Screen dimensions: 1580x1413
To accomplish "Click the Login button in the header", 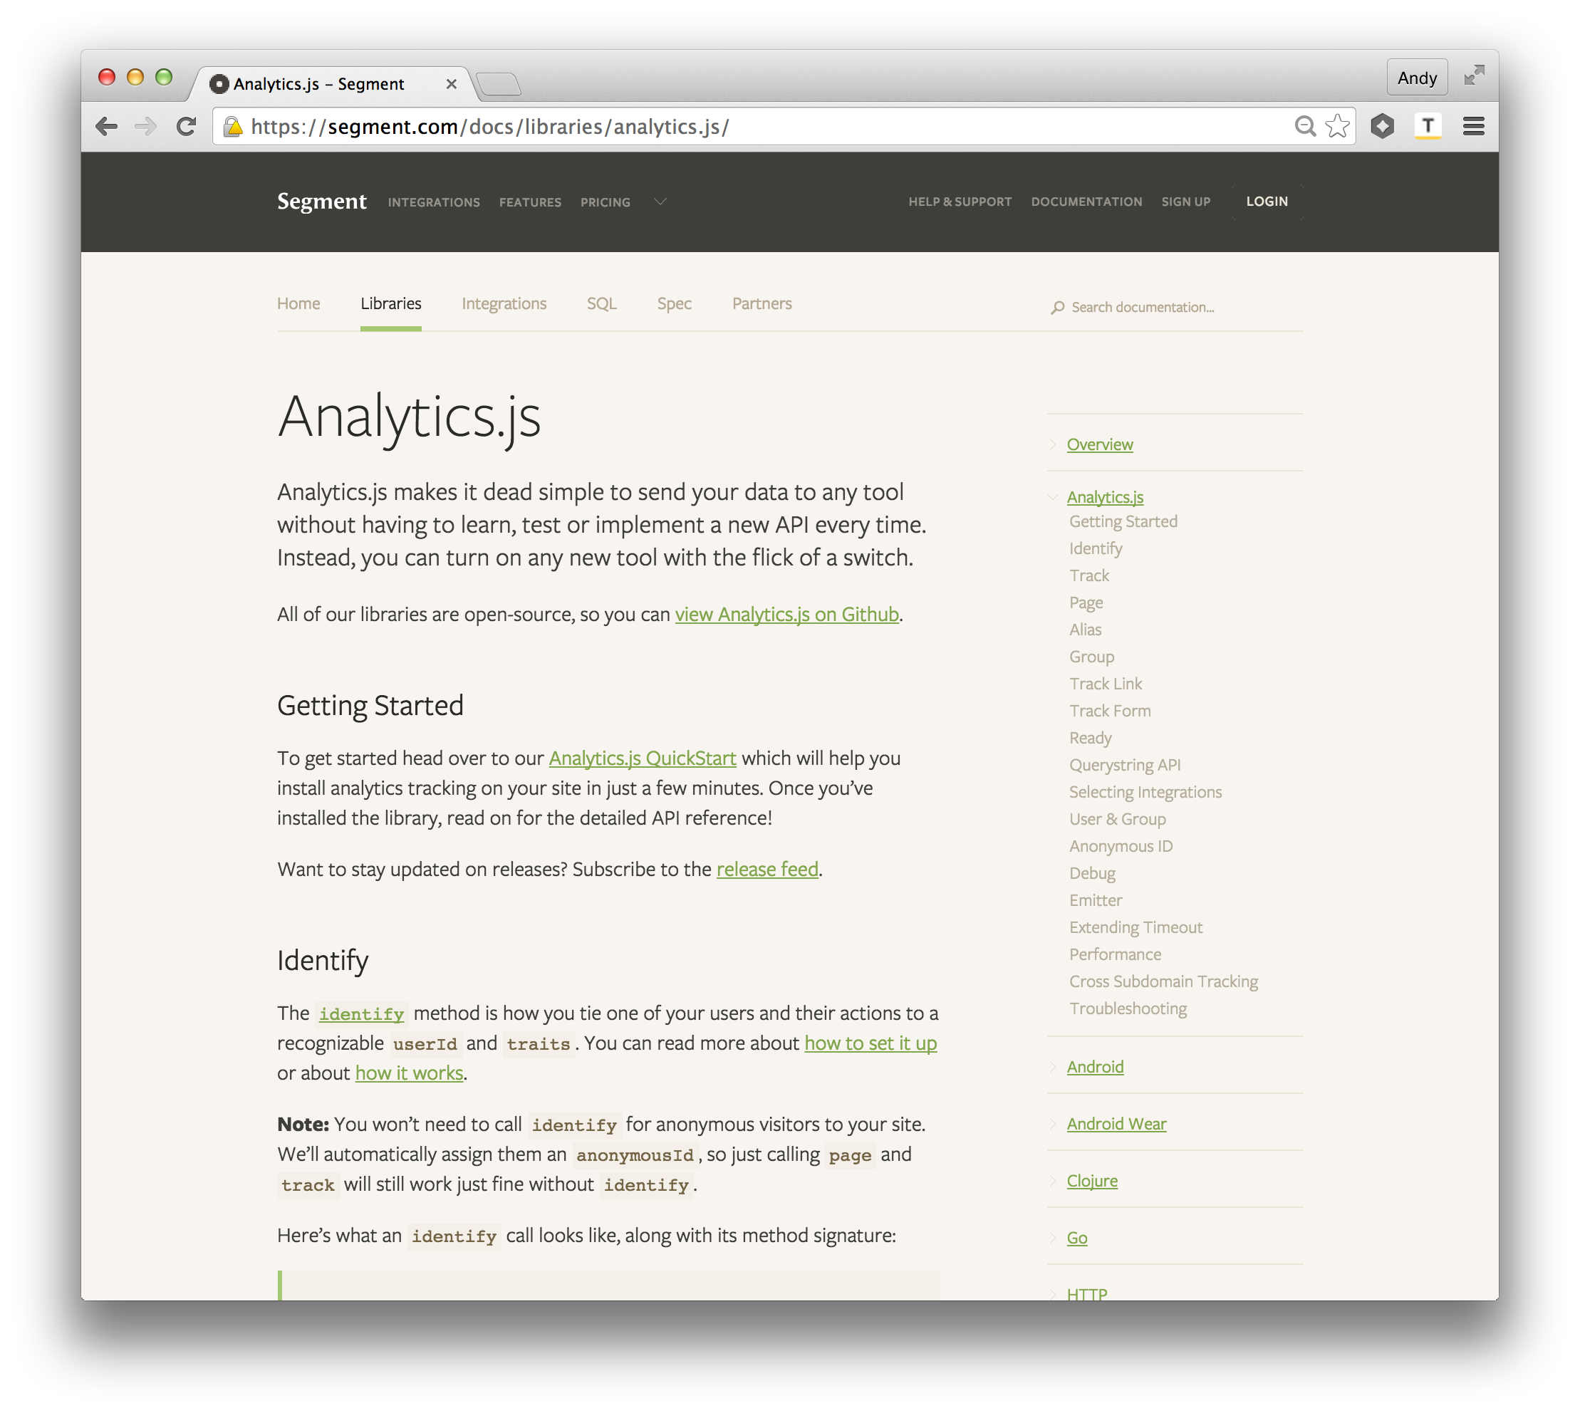I will (x=1267, y=202).
